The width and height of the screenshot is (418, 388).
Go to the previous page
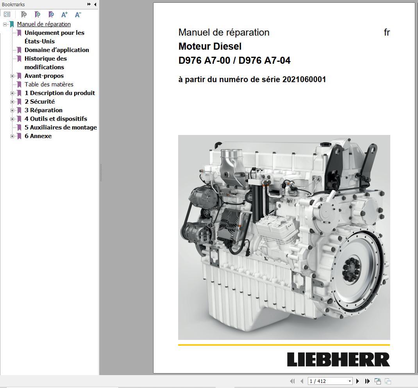tap(302, 381)
